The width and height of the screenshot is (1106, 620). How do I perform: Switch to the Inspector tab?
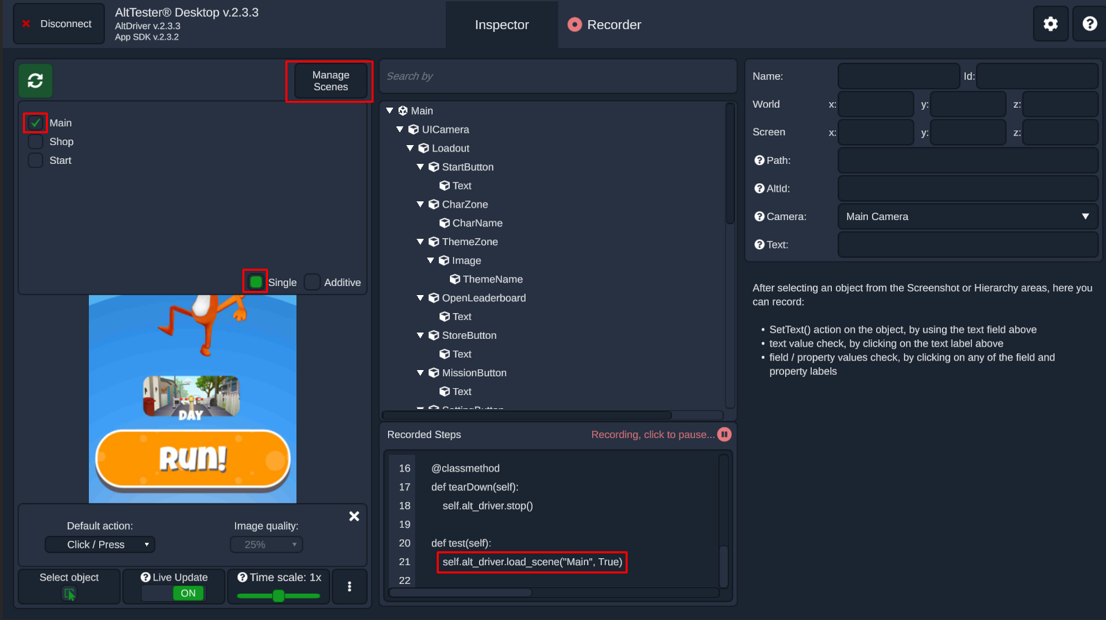(x=502, y=25)
